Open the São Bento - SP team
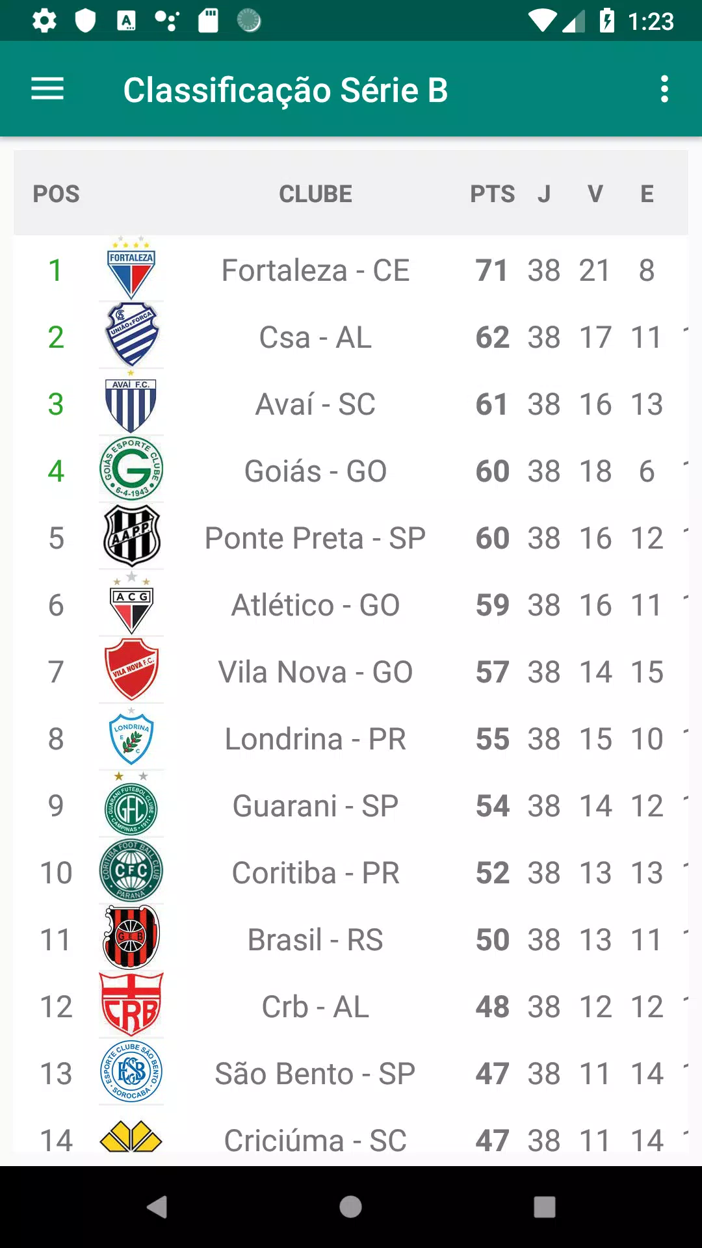The height and width of the screenshot is (1248, 702). click(x=315, y=1074)
